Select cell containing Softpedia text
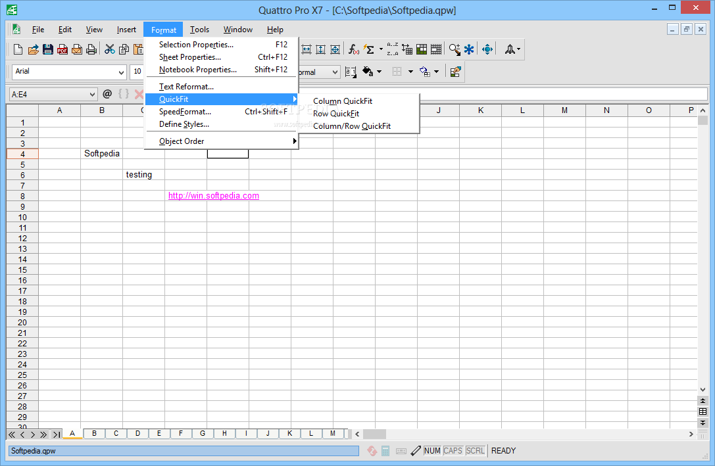The height and width of the screenshot is (466, 715). point(102,154)
